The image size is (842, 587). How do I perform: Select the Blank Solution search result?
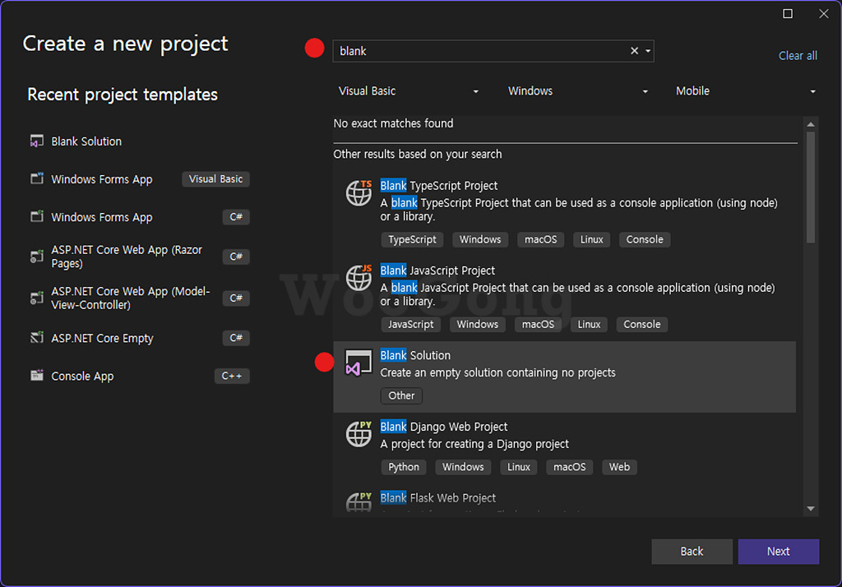tap(564, 377)
